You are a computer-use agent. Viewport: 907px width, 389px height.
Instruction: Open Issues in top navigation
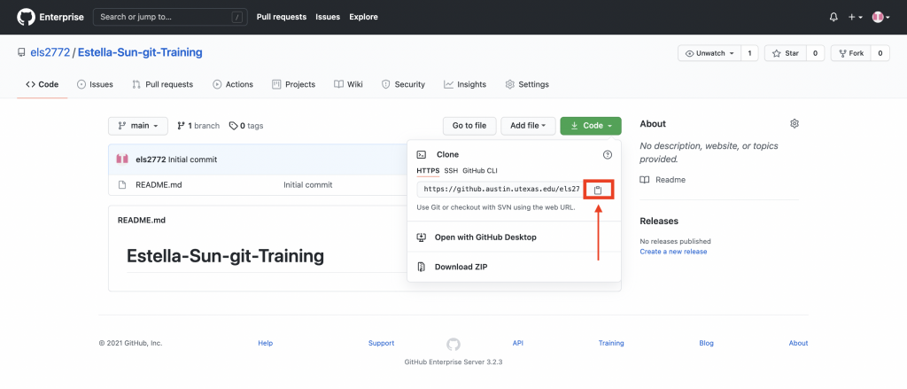coord(328,17)
